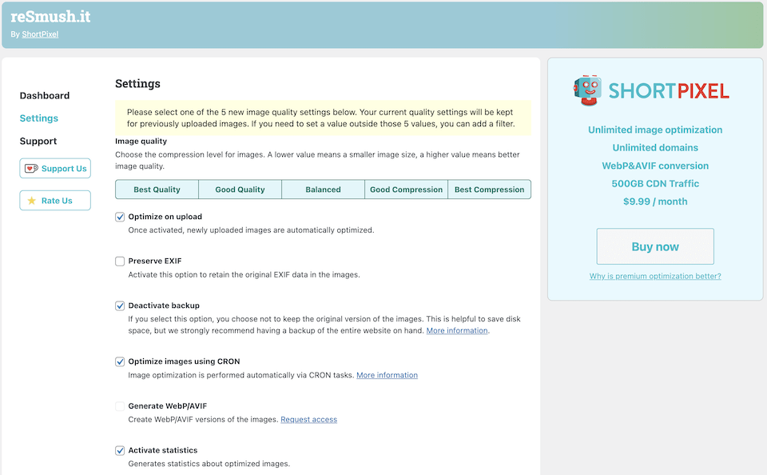Viewport: 767px width, 475px height.
Task: Click 'Generates statistics about optimized images' text
Action: [209, 464]
